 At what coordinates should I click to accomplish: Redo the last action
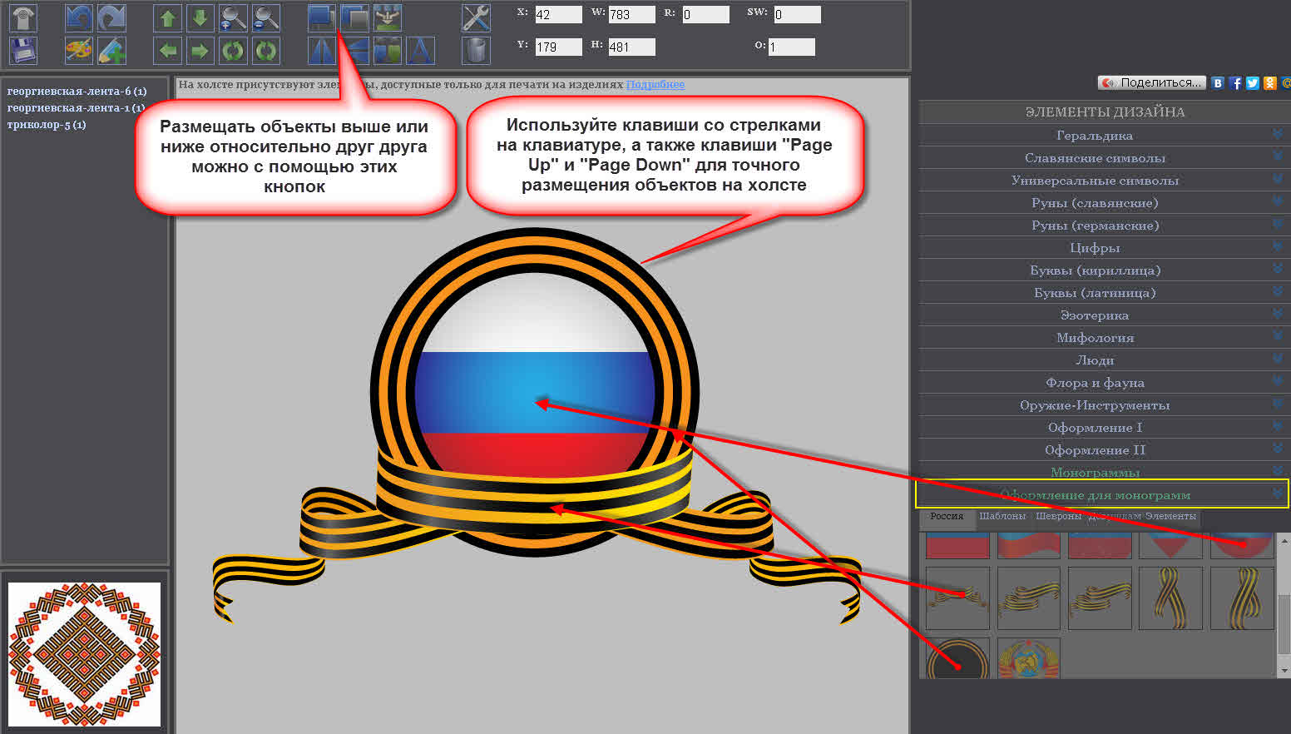pyautogui.click(x=111, y=18)
